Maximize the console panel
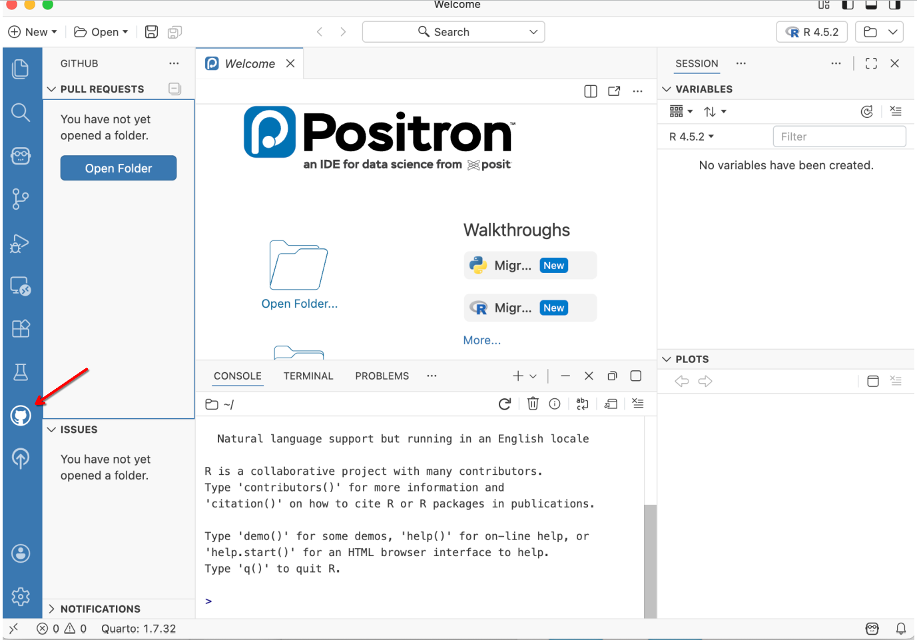917x640 pixels. pos(636,376)
